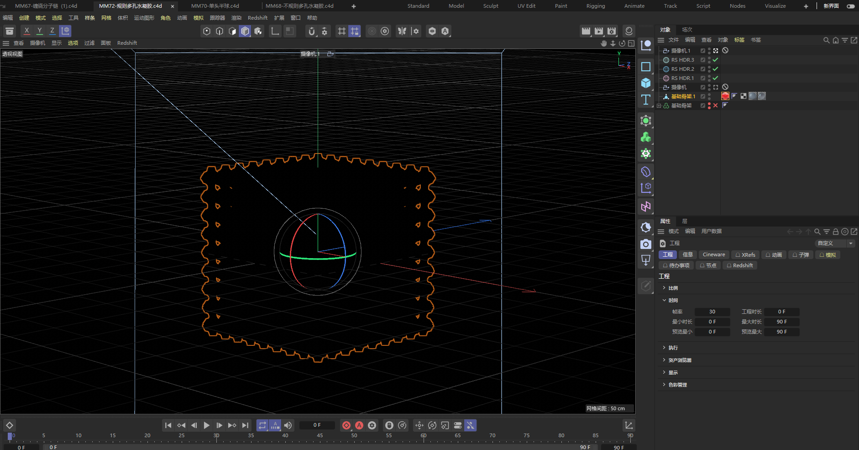Select Points mode icon
This screenshot has width=859, height=450.
pos(207,31)
